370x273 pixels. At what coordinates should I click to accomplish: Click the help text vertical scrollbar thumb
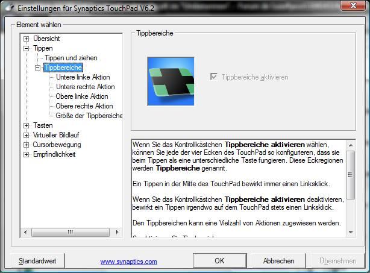pyautogui.click(x=350, y=175)
